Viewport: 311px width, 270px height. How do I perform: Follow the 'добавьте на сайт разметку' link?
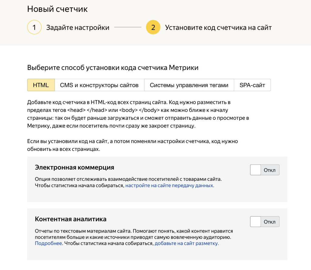[x=187, y=244]
